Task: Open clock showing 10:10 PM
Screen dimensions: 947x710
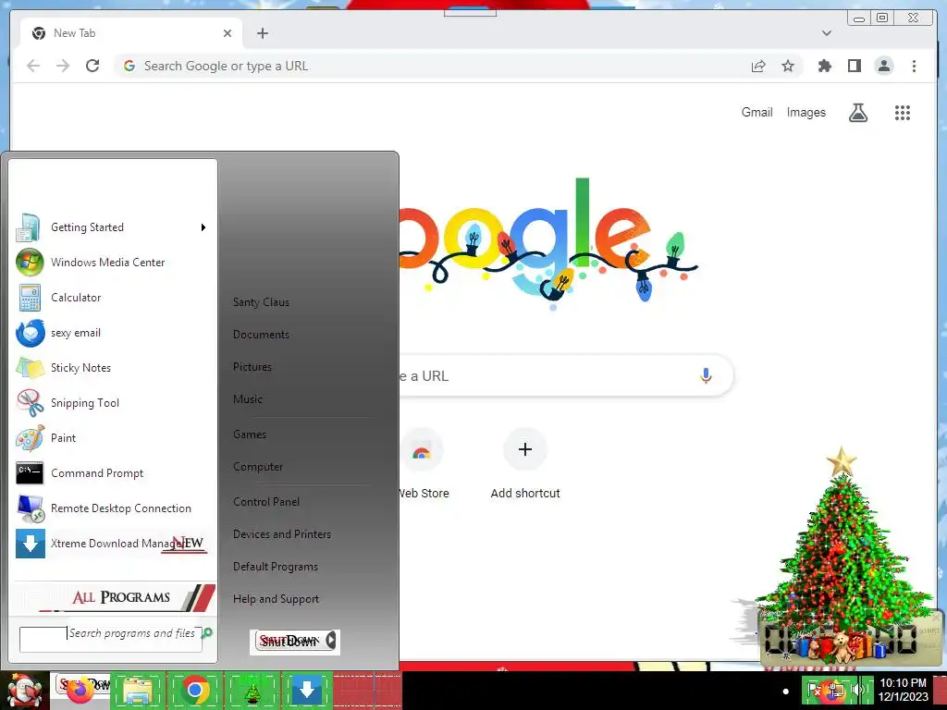Action: point(903,690)
